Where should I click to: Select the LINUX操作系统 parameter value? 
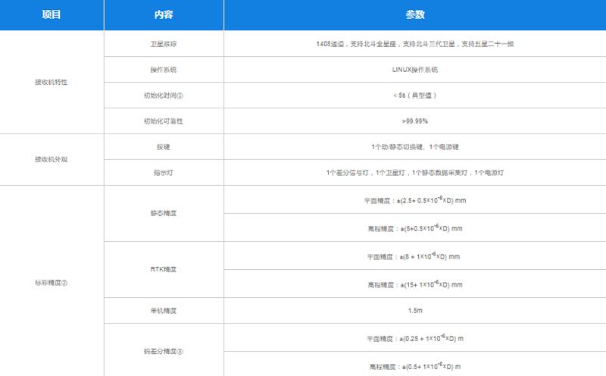[x=414, y=70]
